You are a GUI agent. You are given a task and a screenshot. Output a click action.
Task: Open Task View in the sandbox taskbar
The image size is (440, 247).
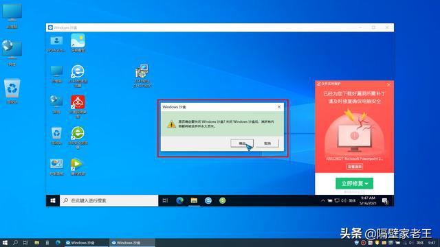point(165,200)
